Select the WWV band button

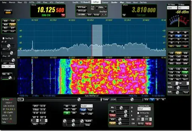[x=178, y=46]
